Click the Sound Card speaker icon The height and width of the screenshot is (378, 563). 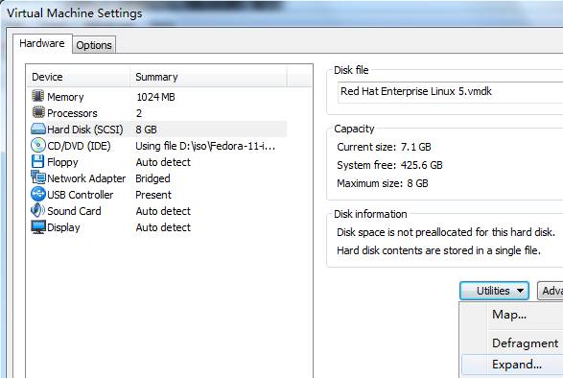point(37,210)
